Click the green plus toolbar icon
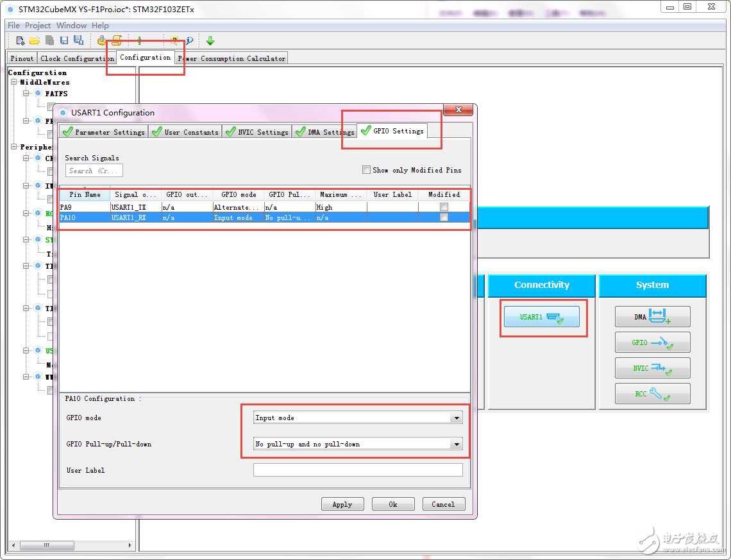The height and width of the screenshot is (560, 731). tap(139, 40)
